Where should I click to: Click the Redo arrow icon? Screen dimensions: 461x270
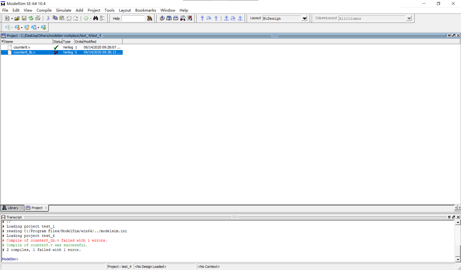click(x=76, y=18)
